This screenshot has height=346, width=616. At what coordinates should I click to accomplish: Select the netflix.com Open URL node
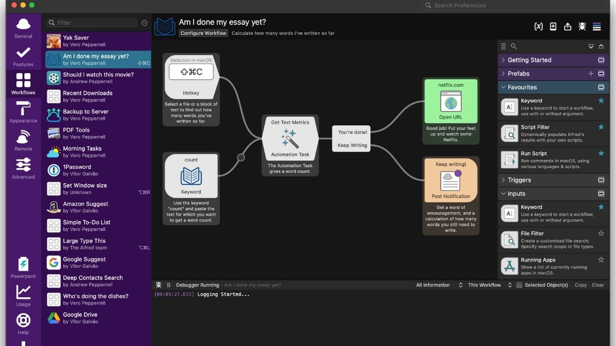451,101
